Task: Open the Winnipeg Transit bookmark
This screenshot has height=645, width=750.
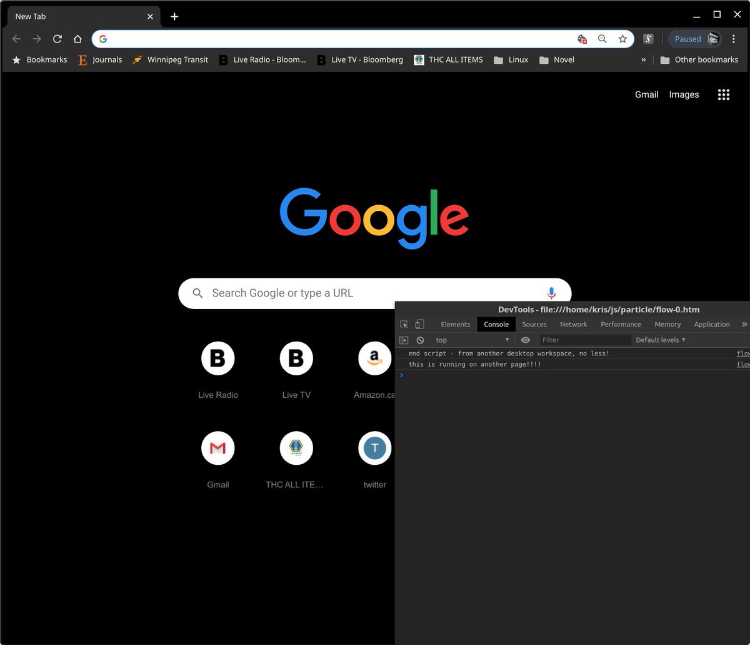Action: point(170,59)
